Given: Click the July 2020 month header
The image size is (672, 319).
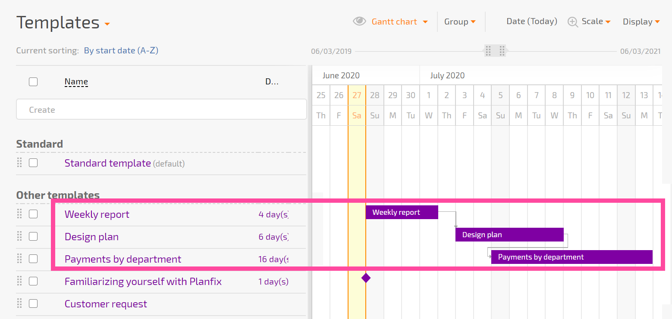Looking at the screenshot, I should tap(447, 75).
